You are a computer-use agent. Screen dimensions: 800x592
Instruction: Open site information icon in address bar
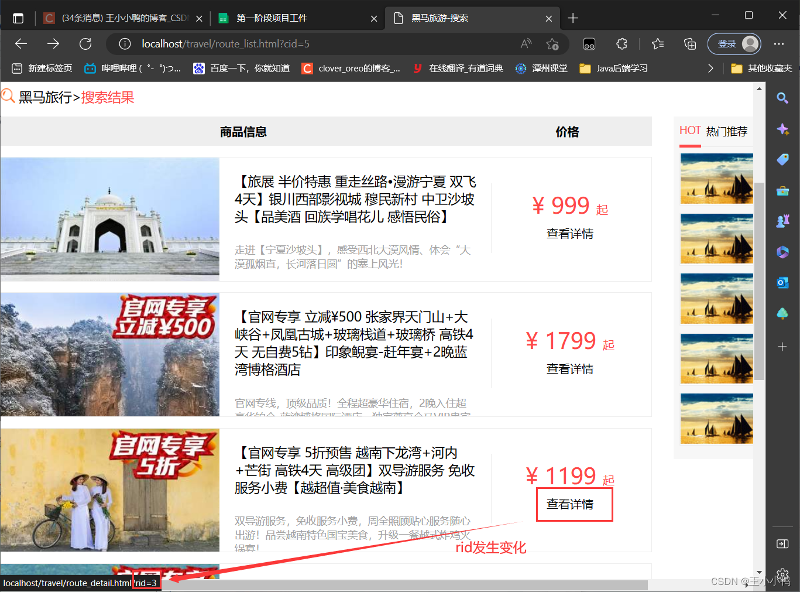(x=125, y=44)
